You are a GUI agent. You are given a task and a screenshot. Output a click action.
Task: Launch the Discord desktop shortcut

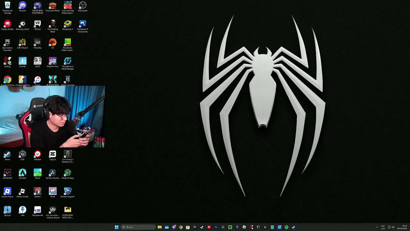click(22, 6)
